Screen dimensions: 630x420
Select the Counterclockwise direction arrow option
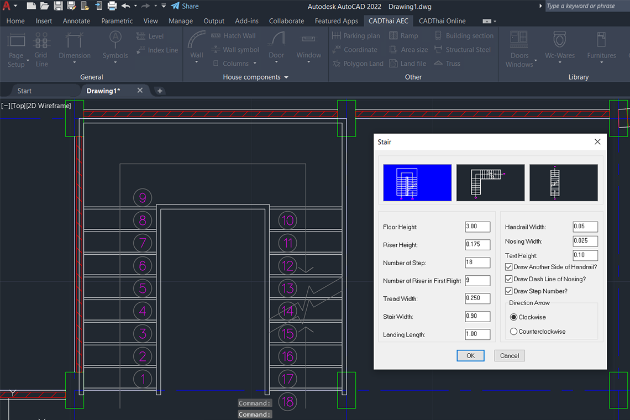pos(513,332)
